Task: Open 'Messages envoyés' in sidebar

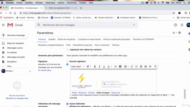Action: click(16, 57)
